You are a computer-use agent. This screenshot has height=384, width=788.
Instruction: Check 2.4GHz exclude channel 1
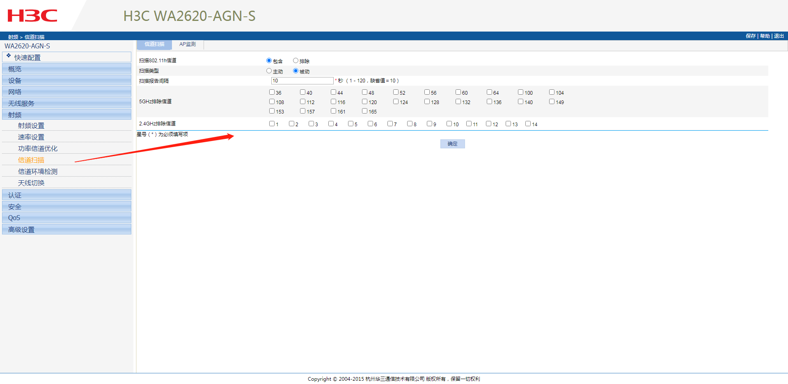tap(272, 124)
